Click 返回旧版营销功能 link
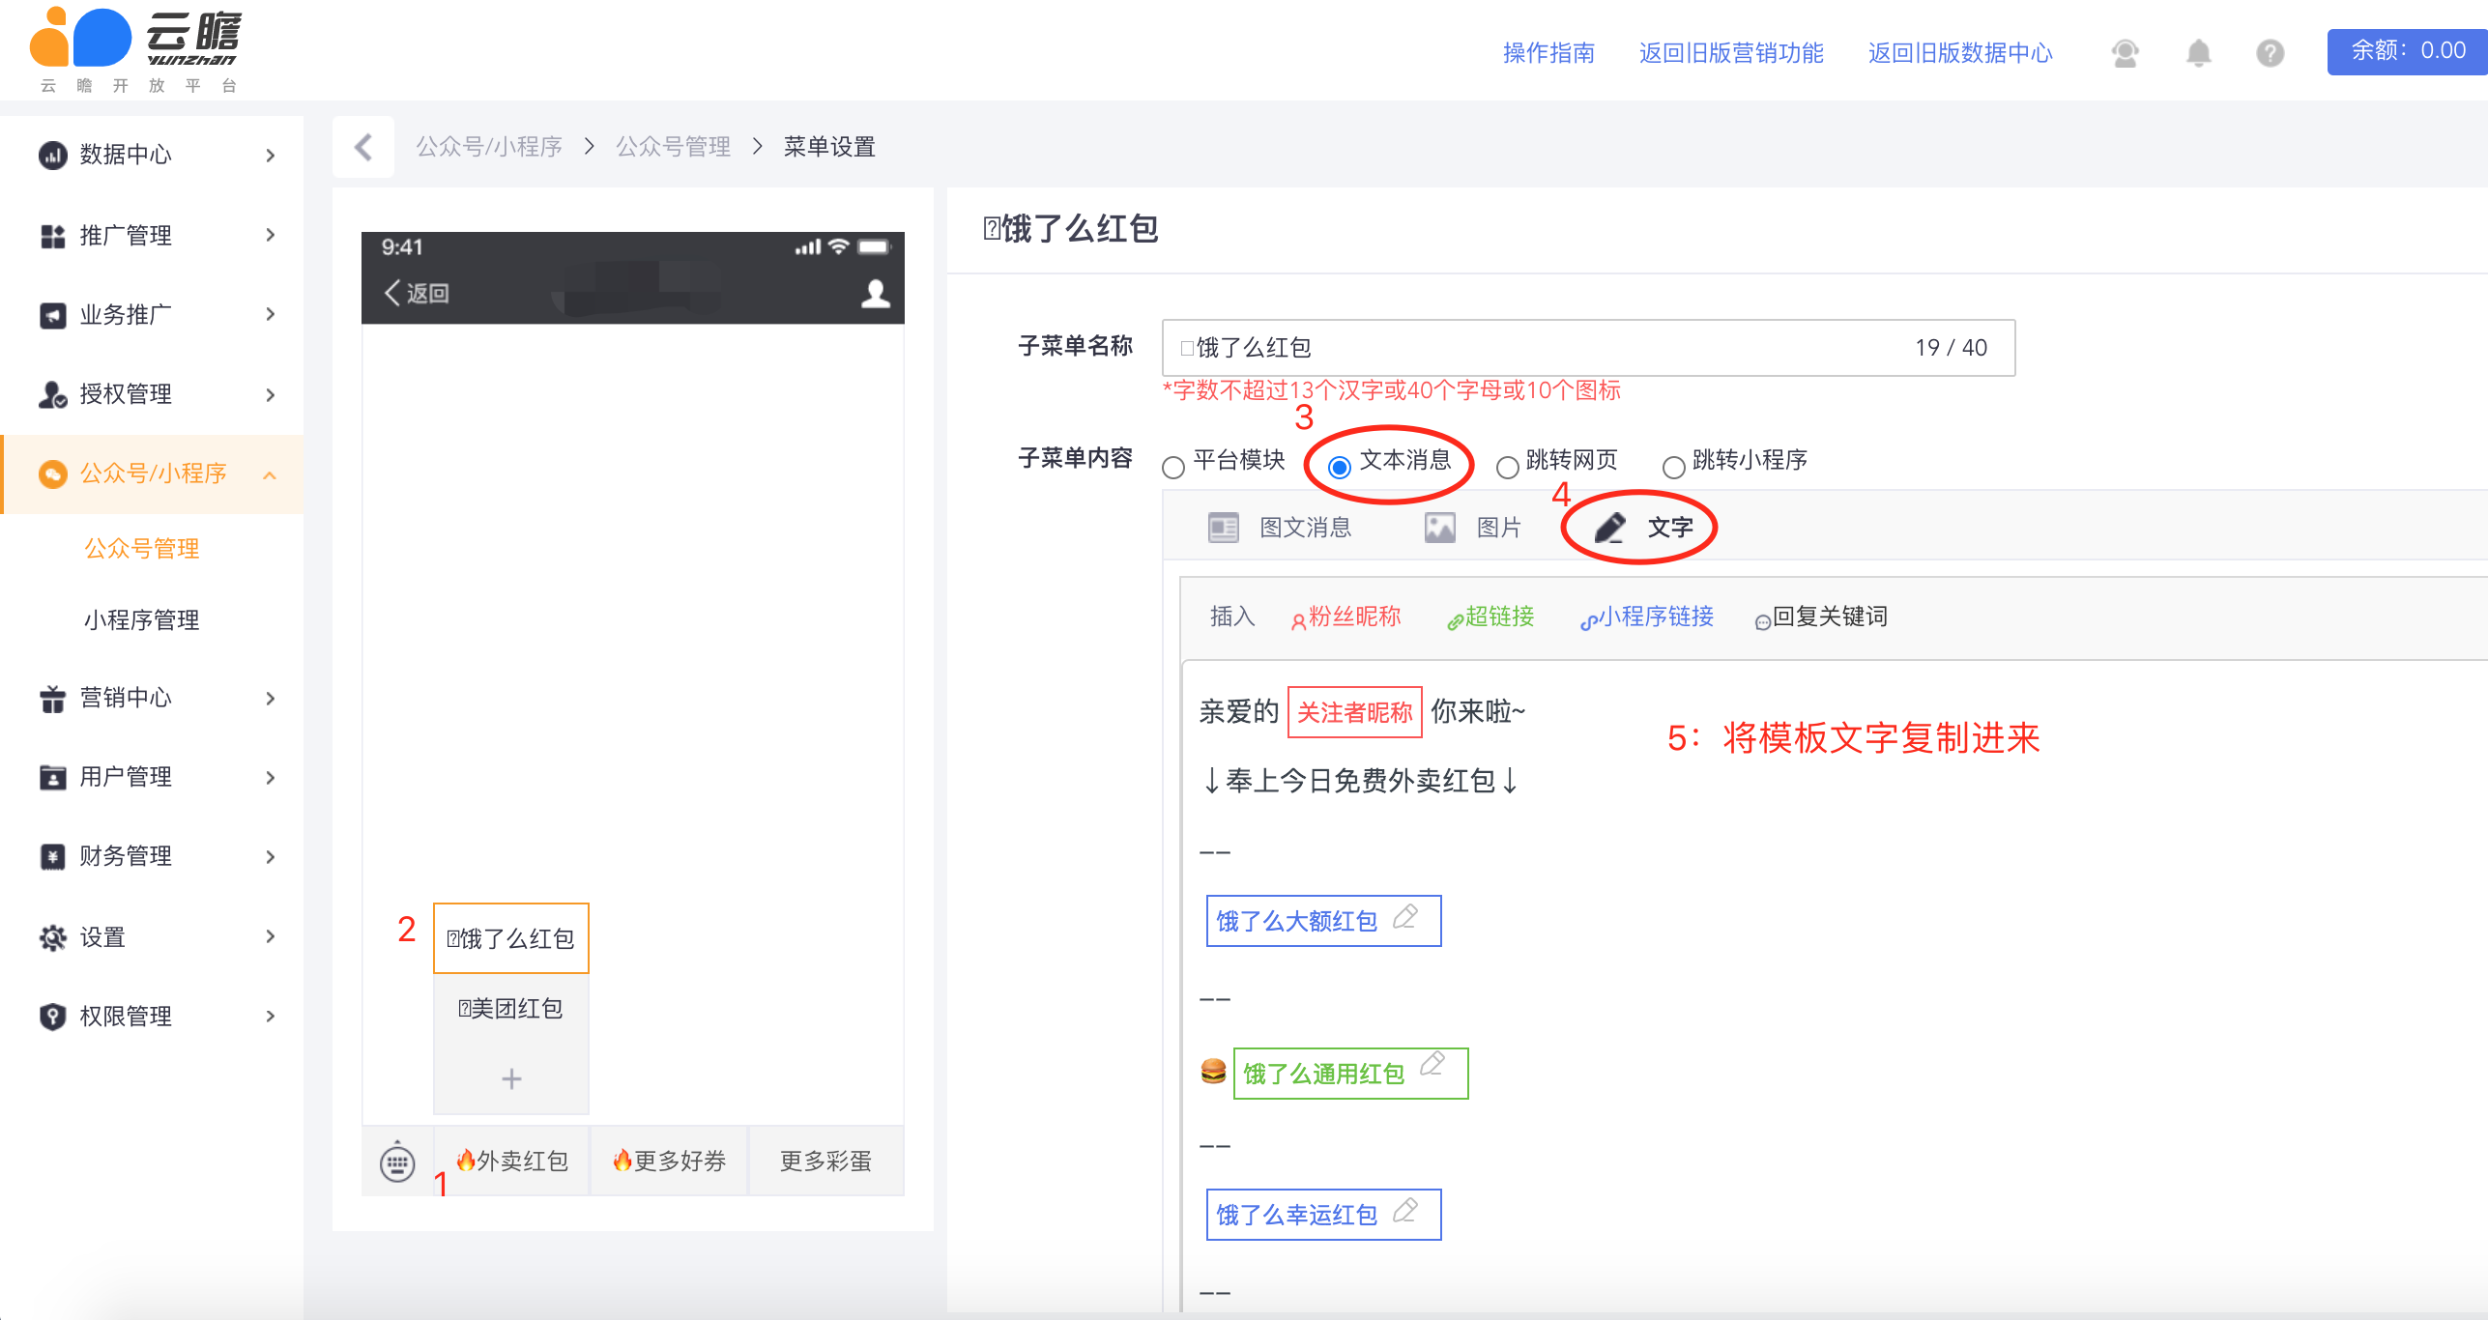Image resolution: width=2488 pixels, height=1320 pixels. click(x=1731, y=52)
